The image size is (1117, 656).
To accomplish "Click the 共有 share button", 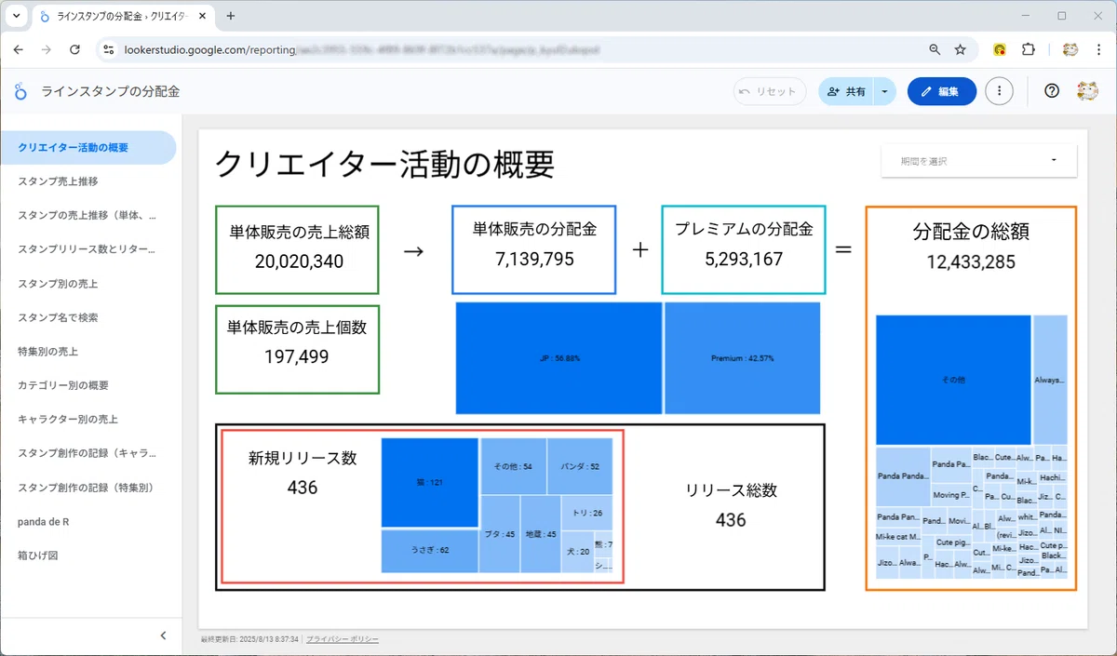I will (x=845, y=91).
